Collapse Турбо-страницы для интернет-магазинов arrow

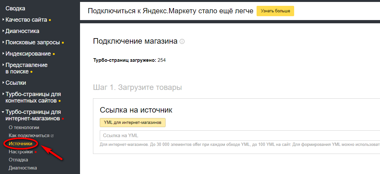tap(3, 112)
